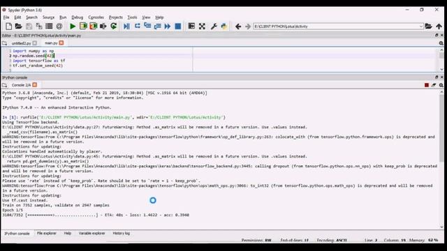Go back to previous cursor position
This screenshot has width=447, height=251.
(238, 26)
